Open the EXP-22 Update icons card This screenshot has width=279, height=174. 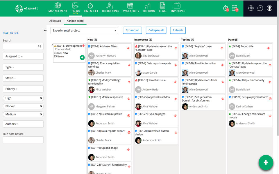(203, 85)
